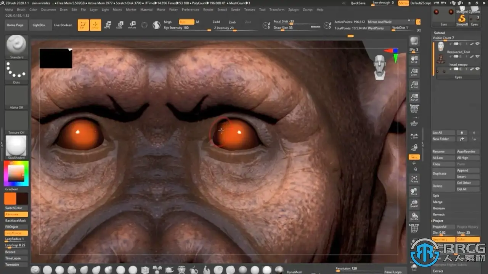Hide the Eyes subtool with eye icon
This screenshot has width=488, height=274.
coord(477,69)
